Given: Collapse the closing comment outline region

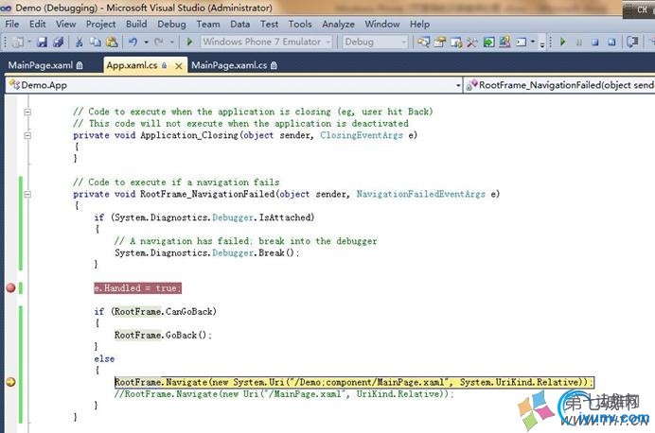Looking at the screenshot, I should click(x=27, y=112).
